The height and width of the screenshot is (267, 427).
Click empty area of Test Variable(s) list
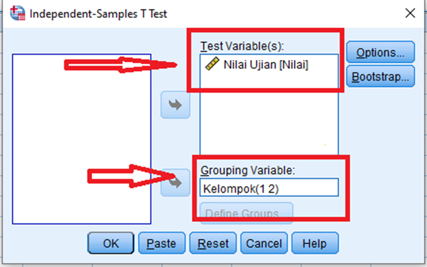coord(269,122)
